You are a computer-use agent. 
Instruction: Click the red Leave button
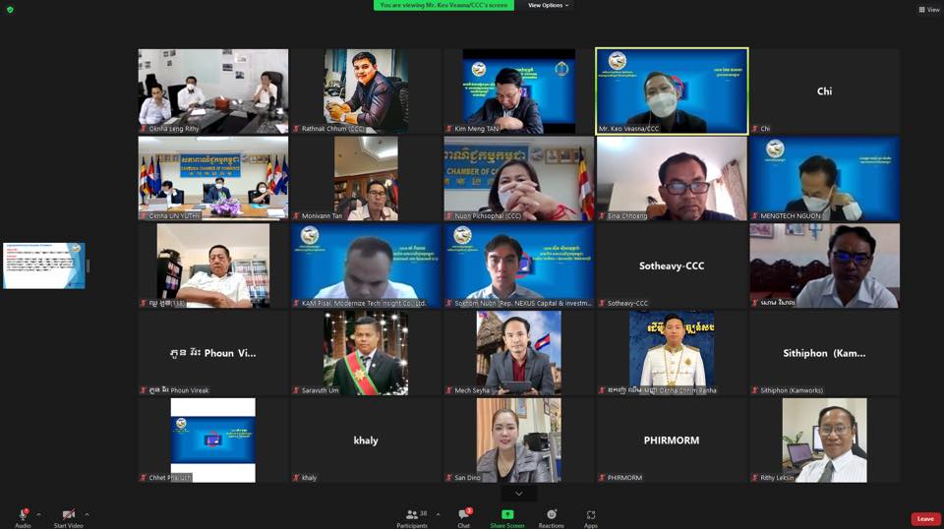coord(924,518)
